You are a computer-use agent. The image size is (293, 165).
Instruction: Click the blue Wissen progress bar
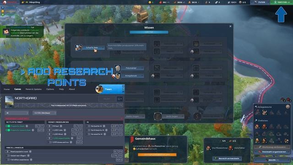point(149,32)
